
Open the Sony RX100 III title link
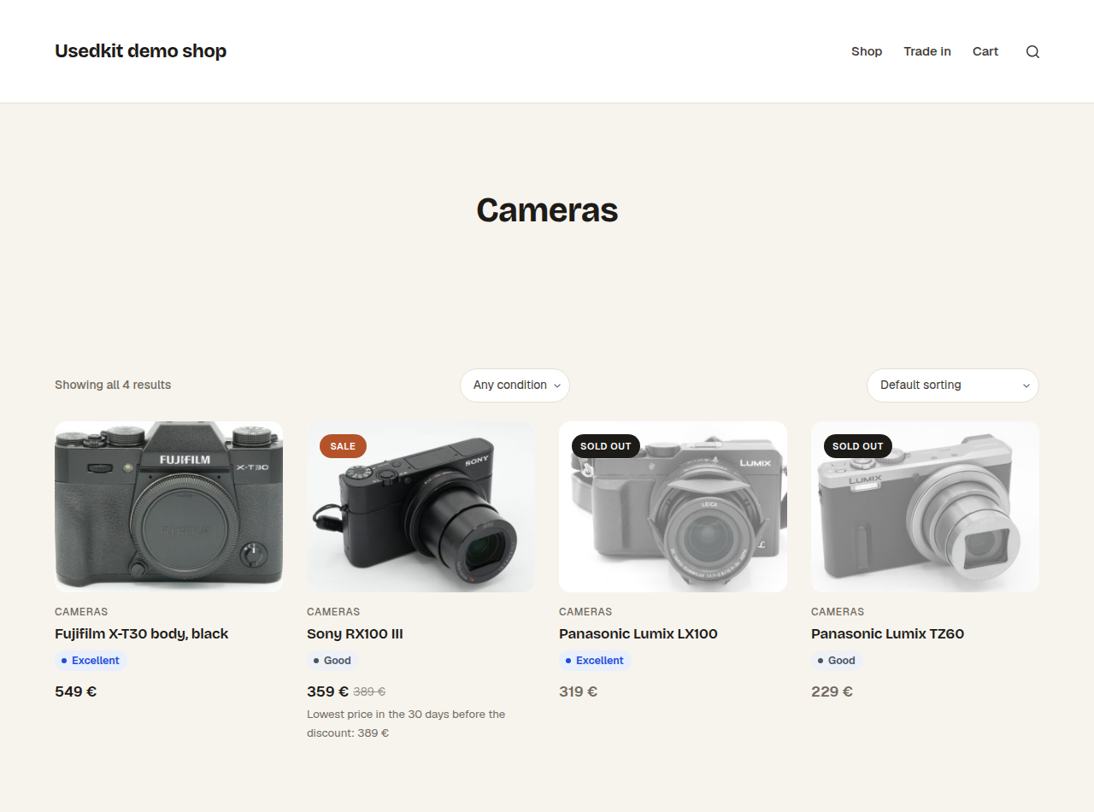[355, 634]
